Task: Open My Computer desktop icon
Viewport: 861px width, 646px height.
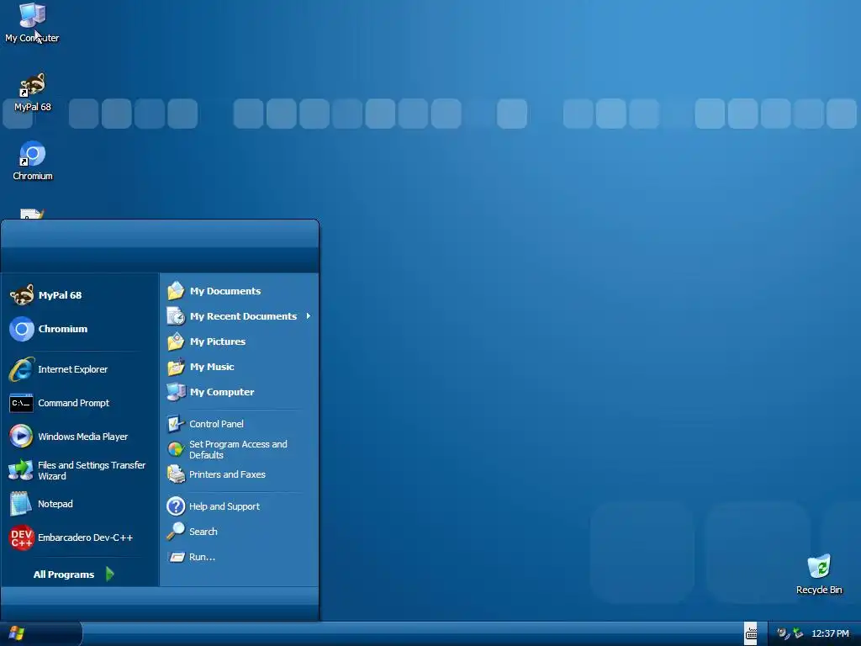Action: (32, 23)
